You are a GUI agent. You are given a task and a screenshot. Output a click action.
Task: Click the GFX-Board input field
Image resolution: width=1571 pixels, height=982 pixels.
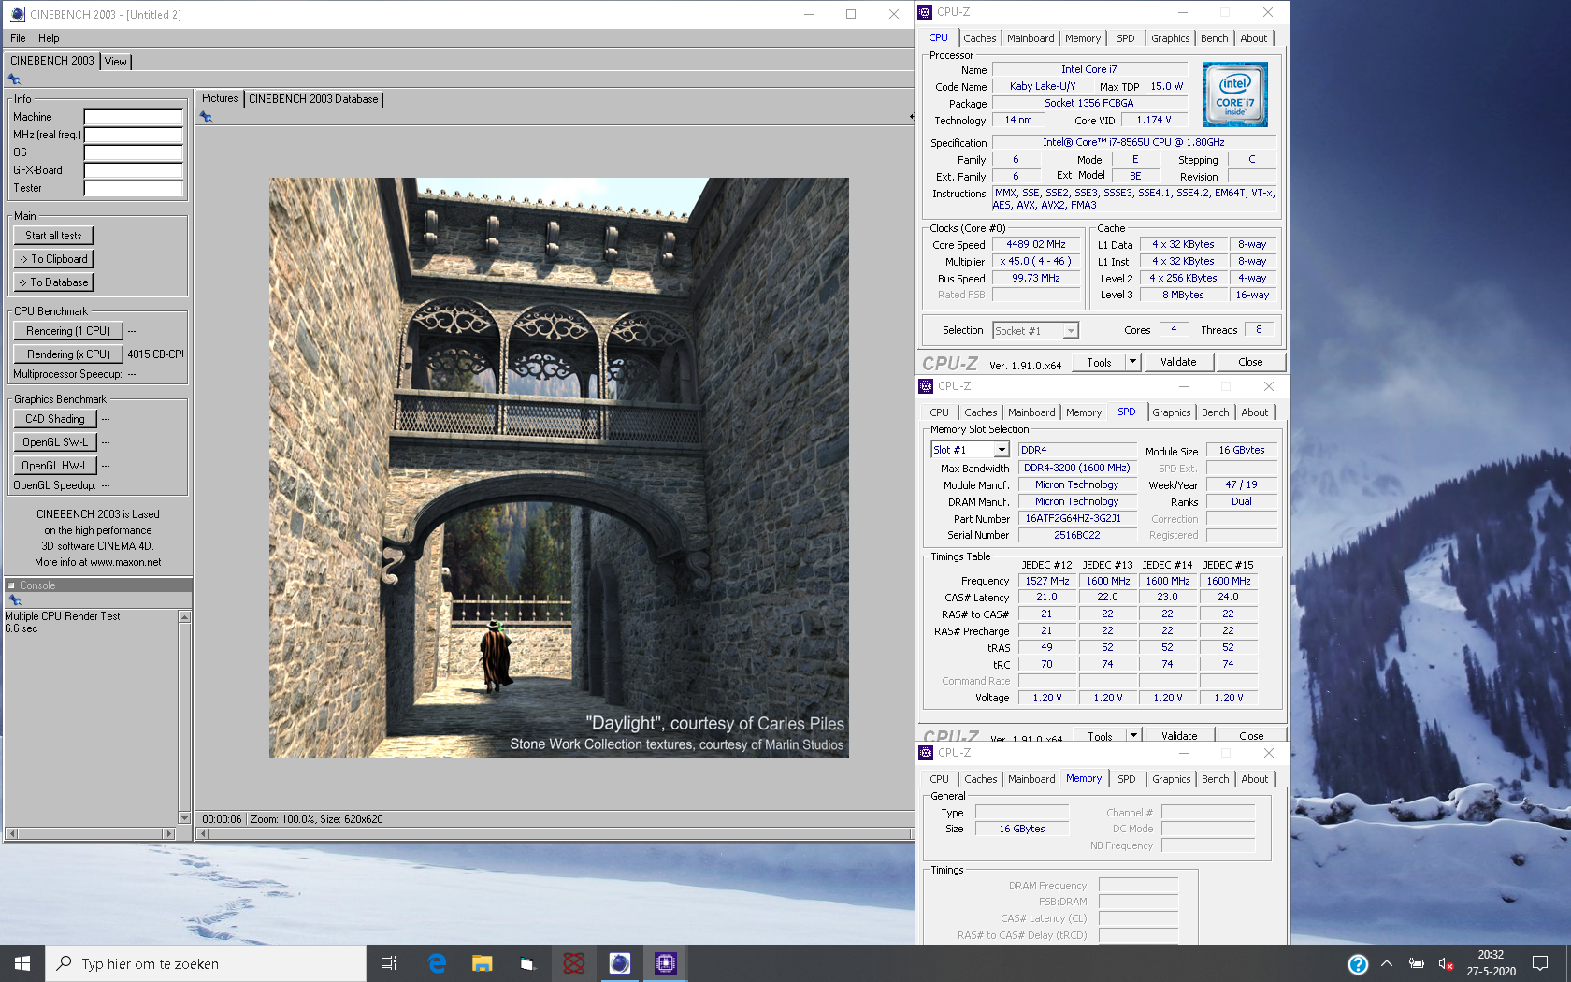[x=133, y=170]
